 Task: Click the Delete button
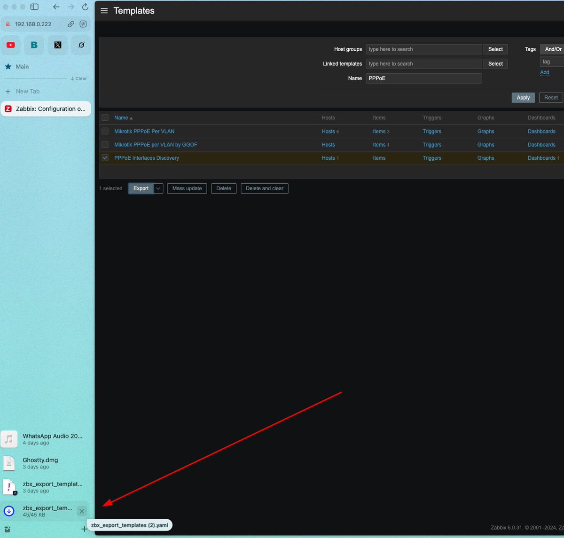[x=224, y=188]
